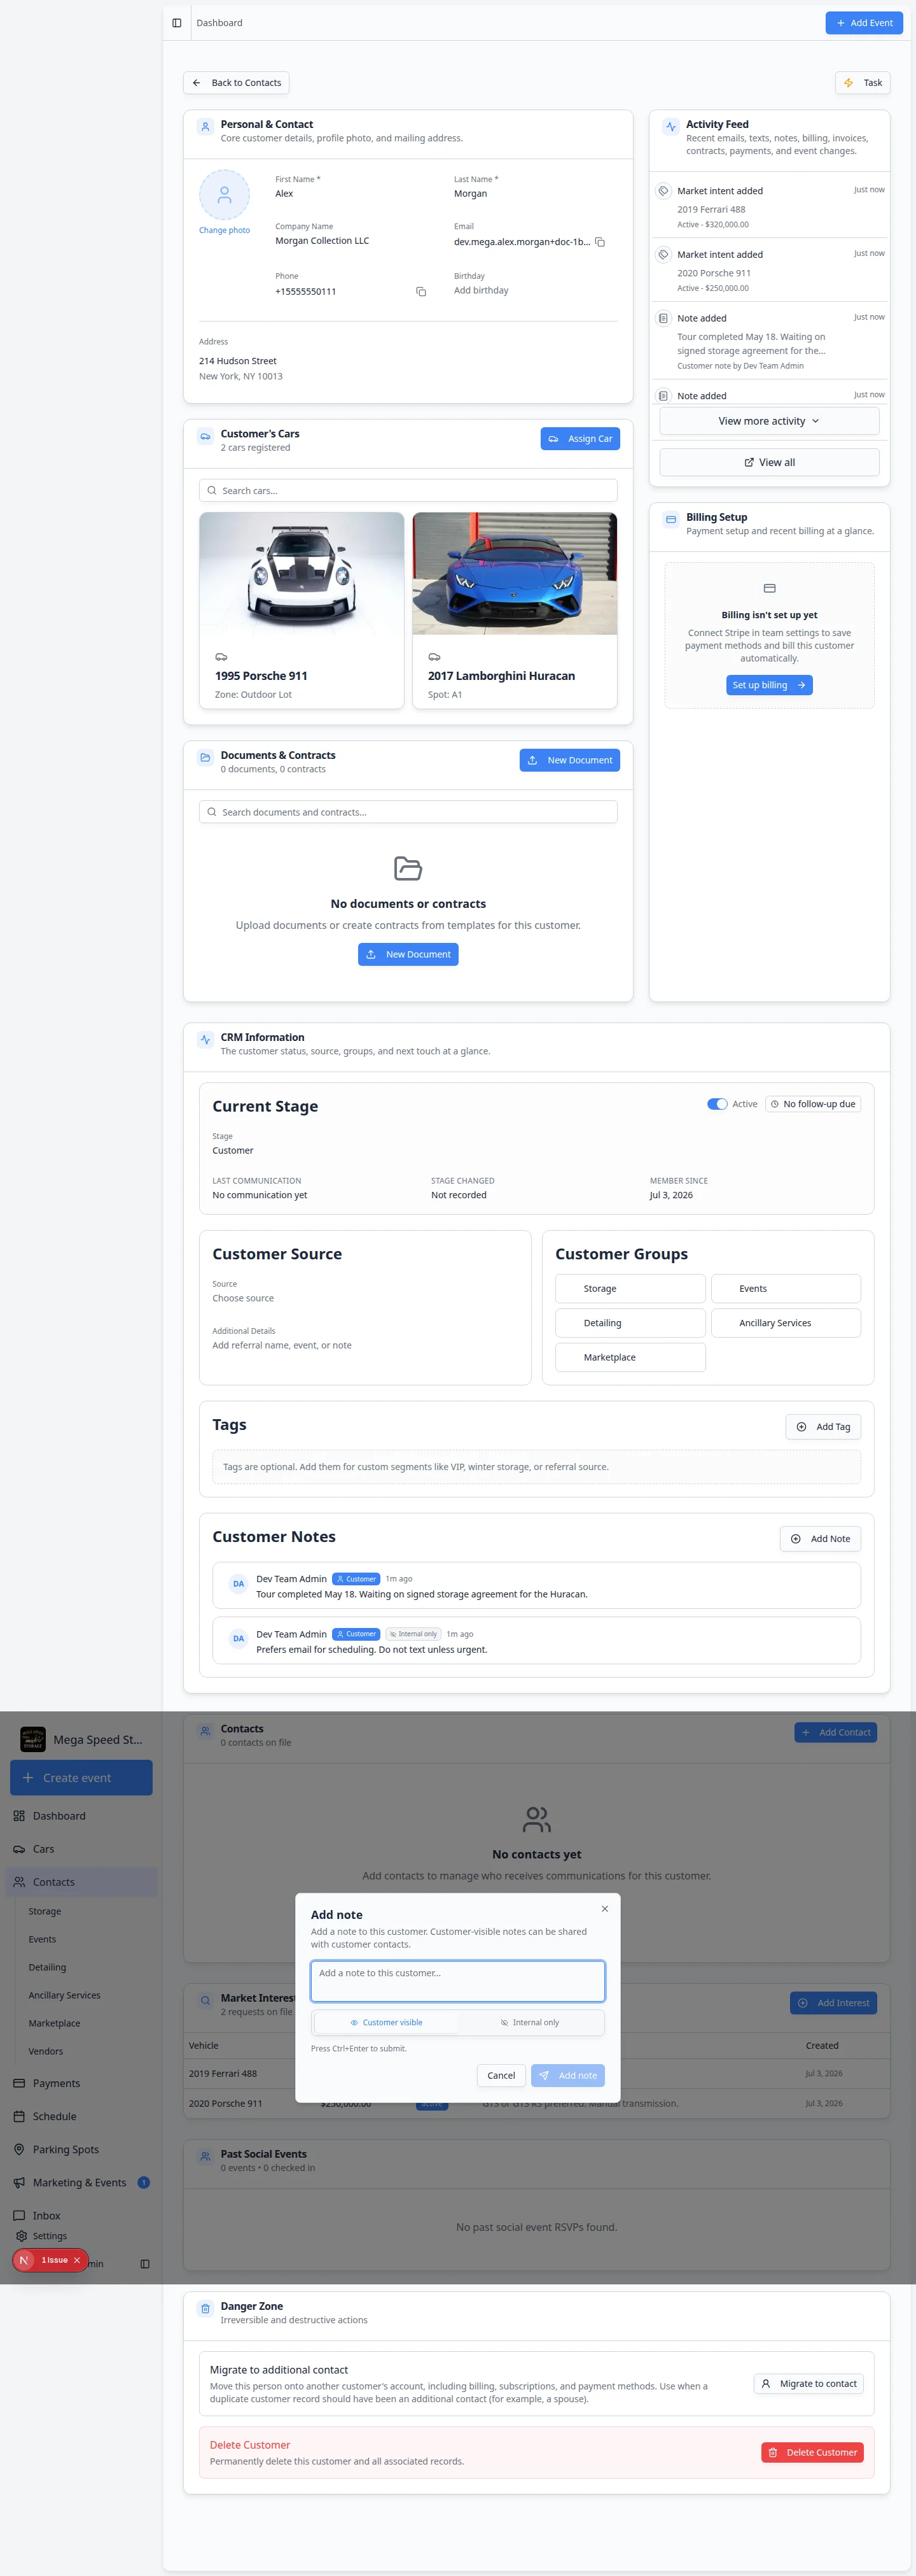Click the Search documents and contracts field
This screenshot has height=2576, width=916.
pyautogui.click(x=408, y=812)
